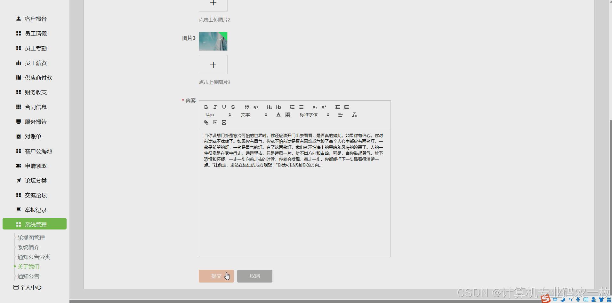Open the insert image tool in editor
This screenshot has width=612, height=303.
point(215,122)
